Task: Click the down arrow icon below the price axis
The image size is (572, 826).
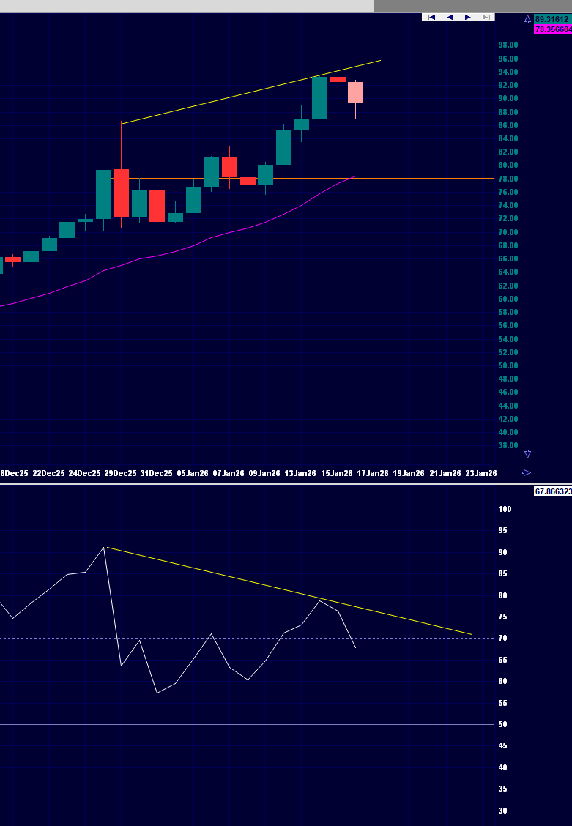Action: [x=527, y=453]
